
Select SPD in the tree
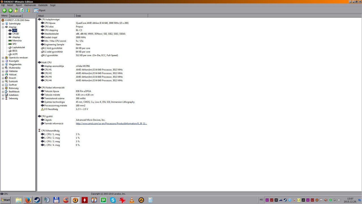pyautogui.click(x=14, y=44)
